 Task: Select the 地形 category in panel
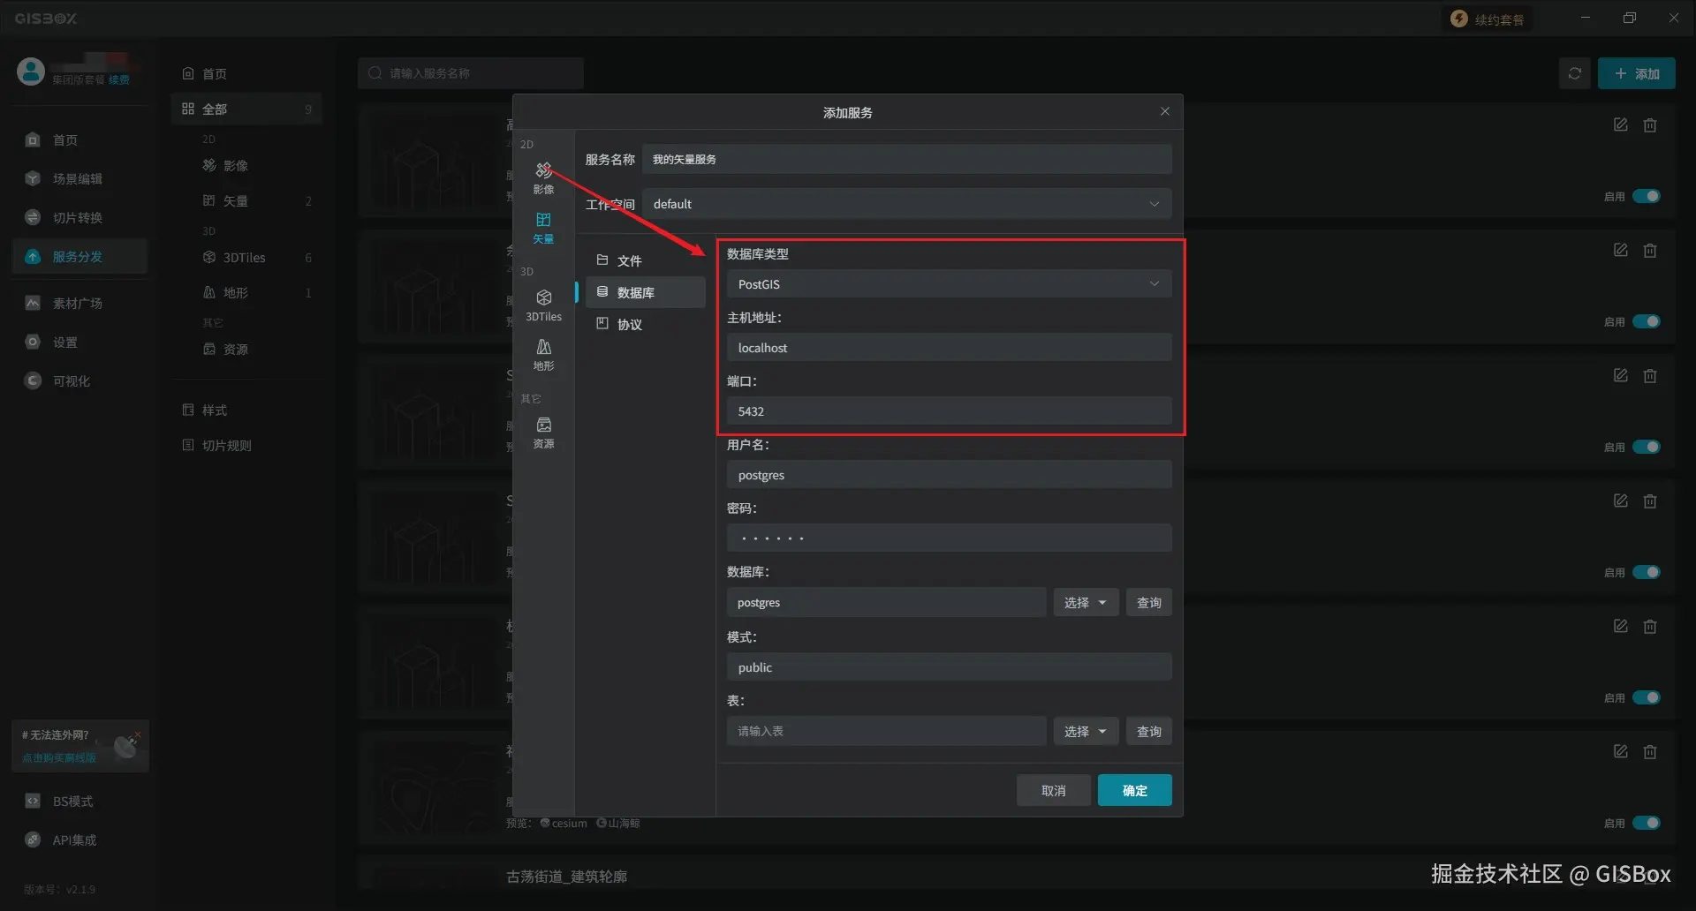point(246,292)
